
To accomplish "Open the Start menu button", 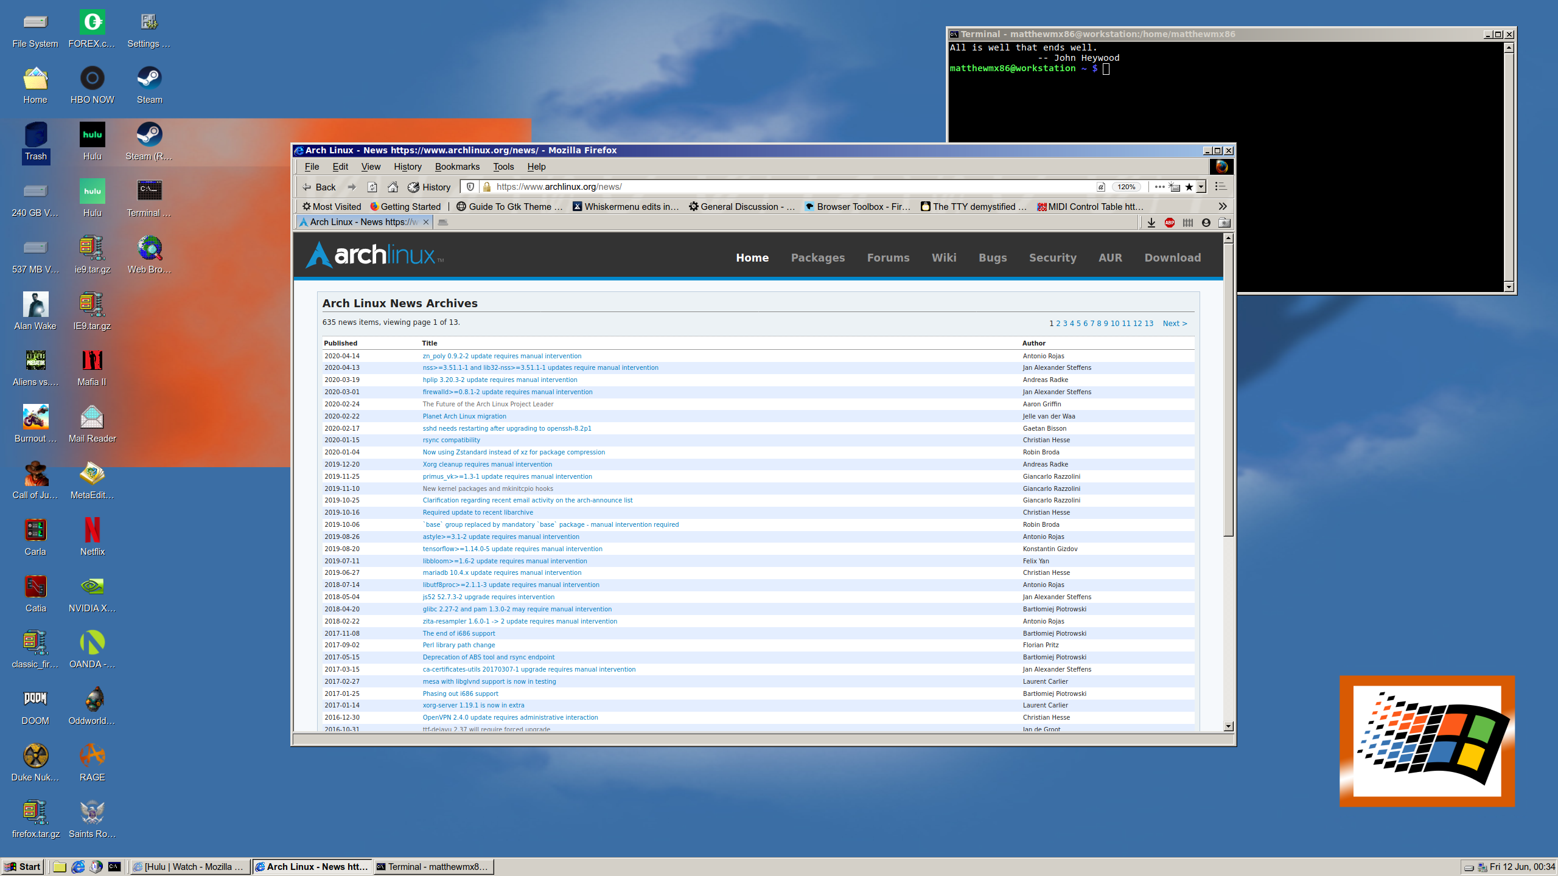I will (x=23, y=867).
